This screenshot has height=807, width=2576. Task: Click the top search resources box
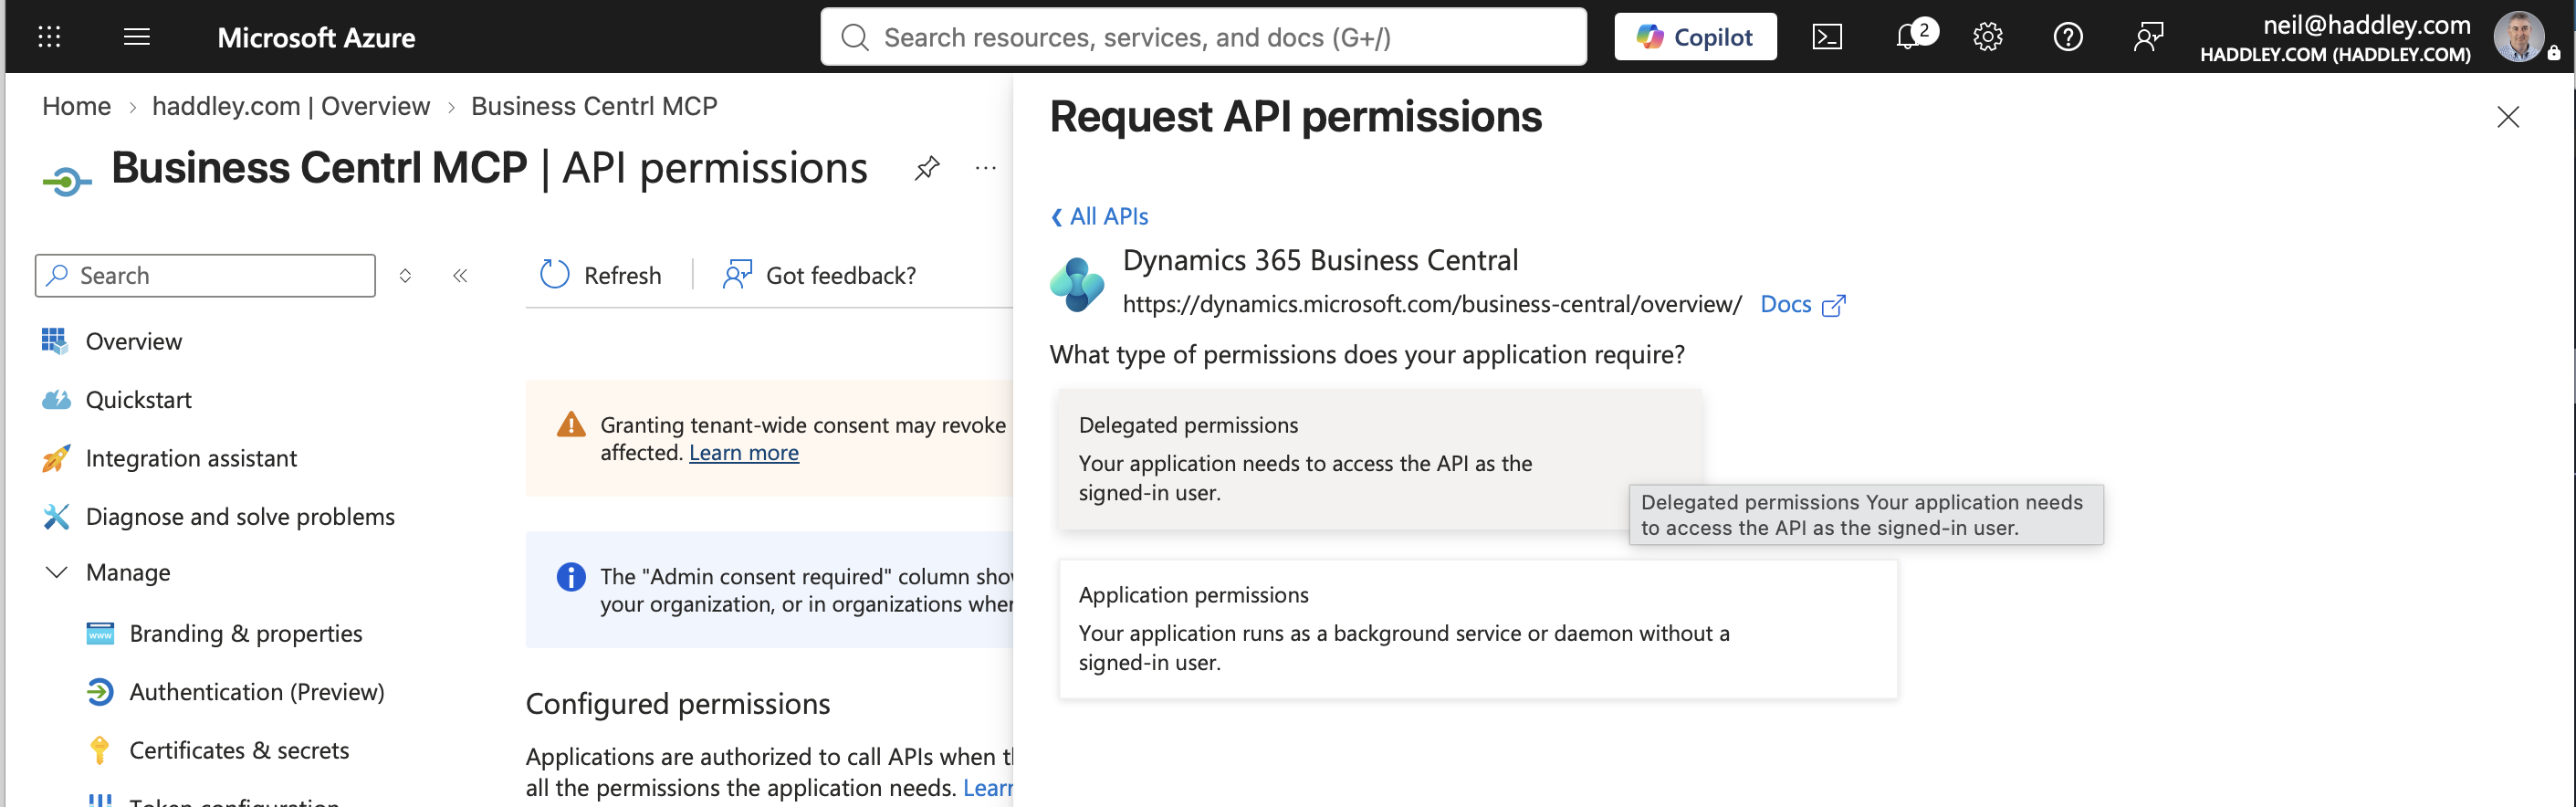coord(1203,37)
